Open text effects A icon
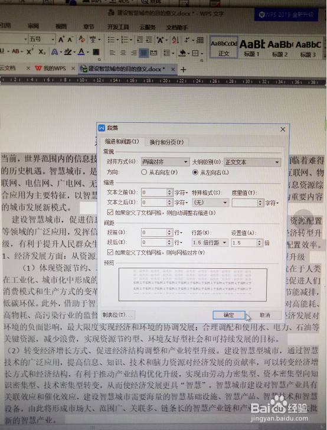327x430 pixels. pos(54,51)
